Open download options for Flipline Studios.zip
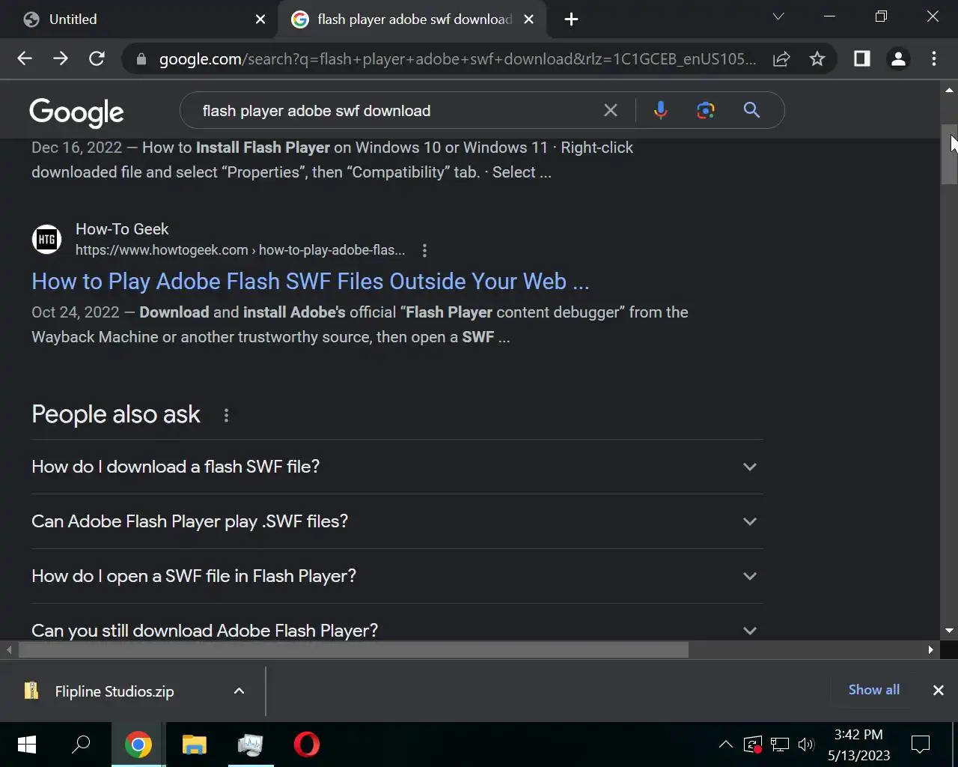 click(239, 691)
